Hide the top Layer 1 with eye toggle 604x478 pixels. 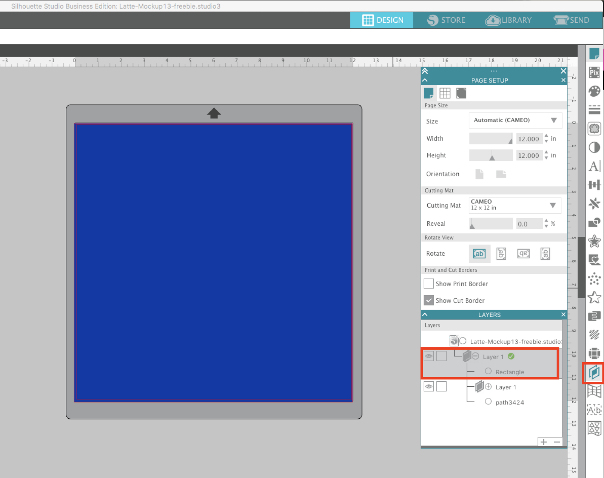pyautogui.click(x=428, y=356)
